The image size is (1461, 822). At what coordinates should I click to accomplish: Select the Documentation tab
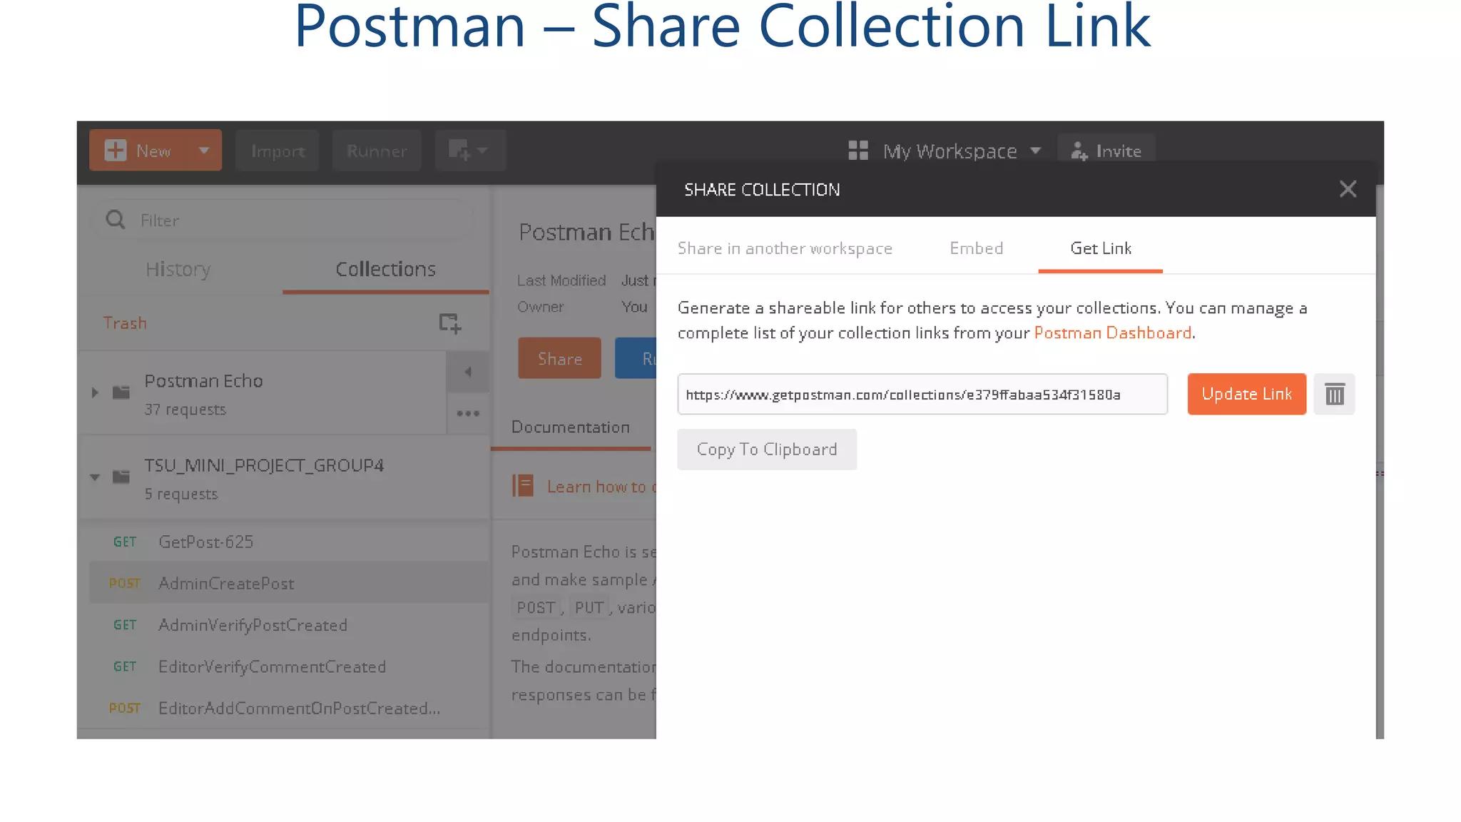tap(571, 427)
